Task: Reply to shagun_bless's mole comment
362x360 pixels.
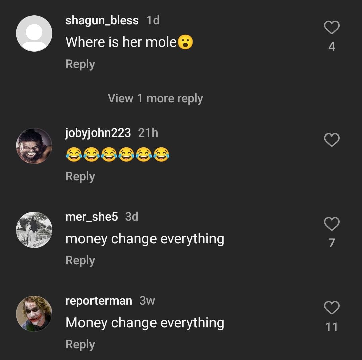Action: [80, 64]
